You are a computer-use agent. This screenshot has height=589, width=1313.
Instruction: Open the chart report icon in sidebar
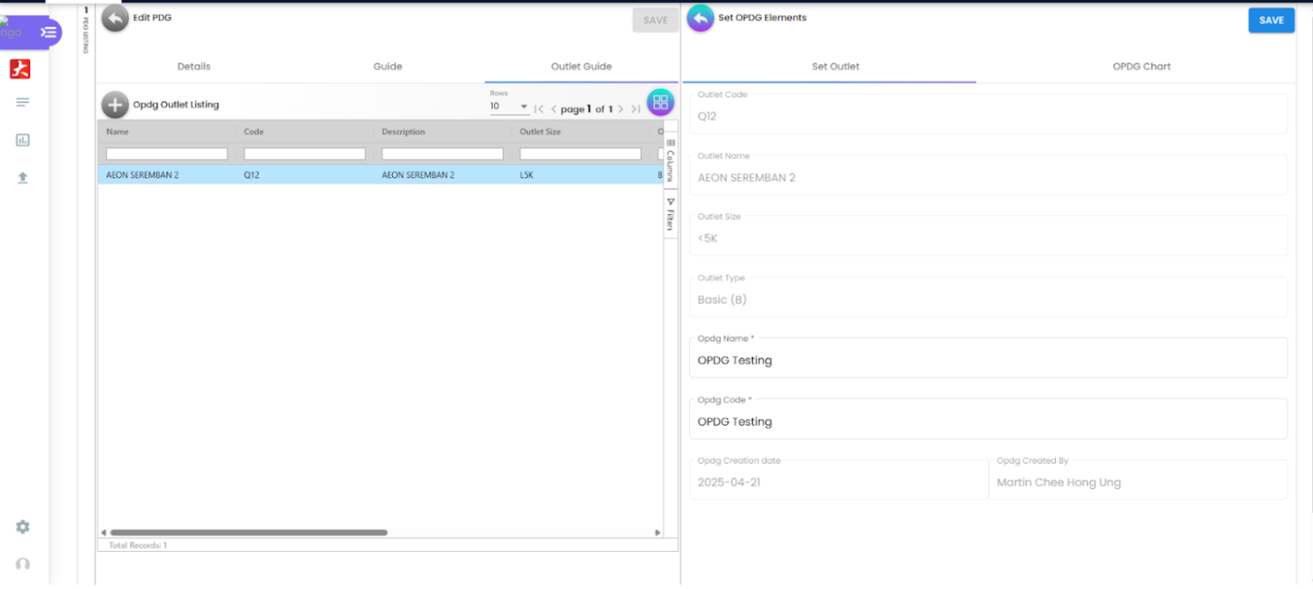[x=23, y=140]
